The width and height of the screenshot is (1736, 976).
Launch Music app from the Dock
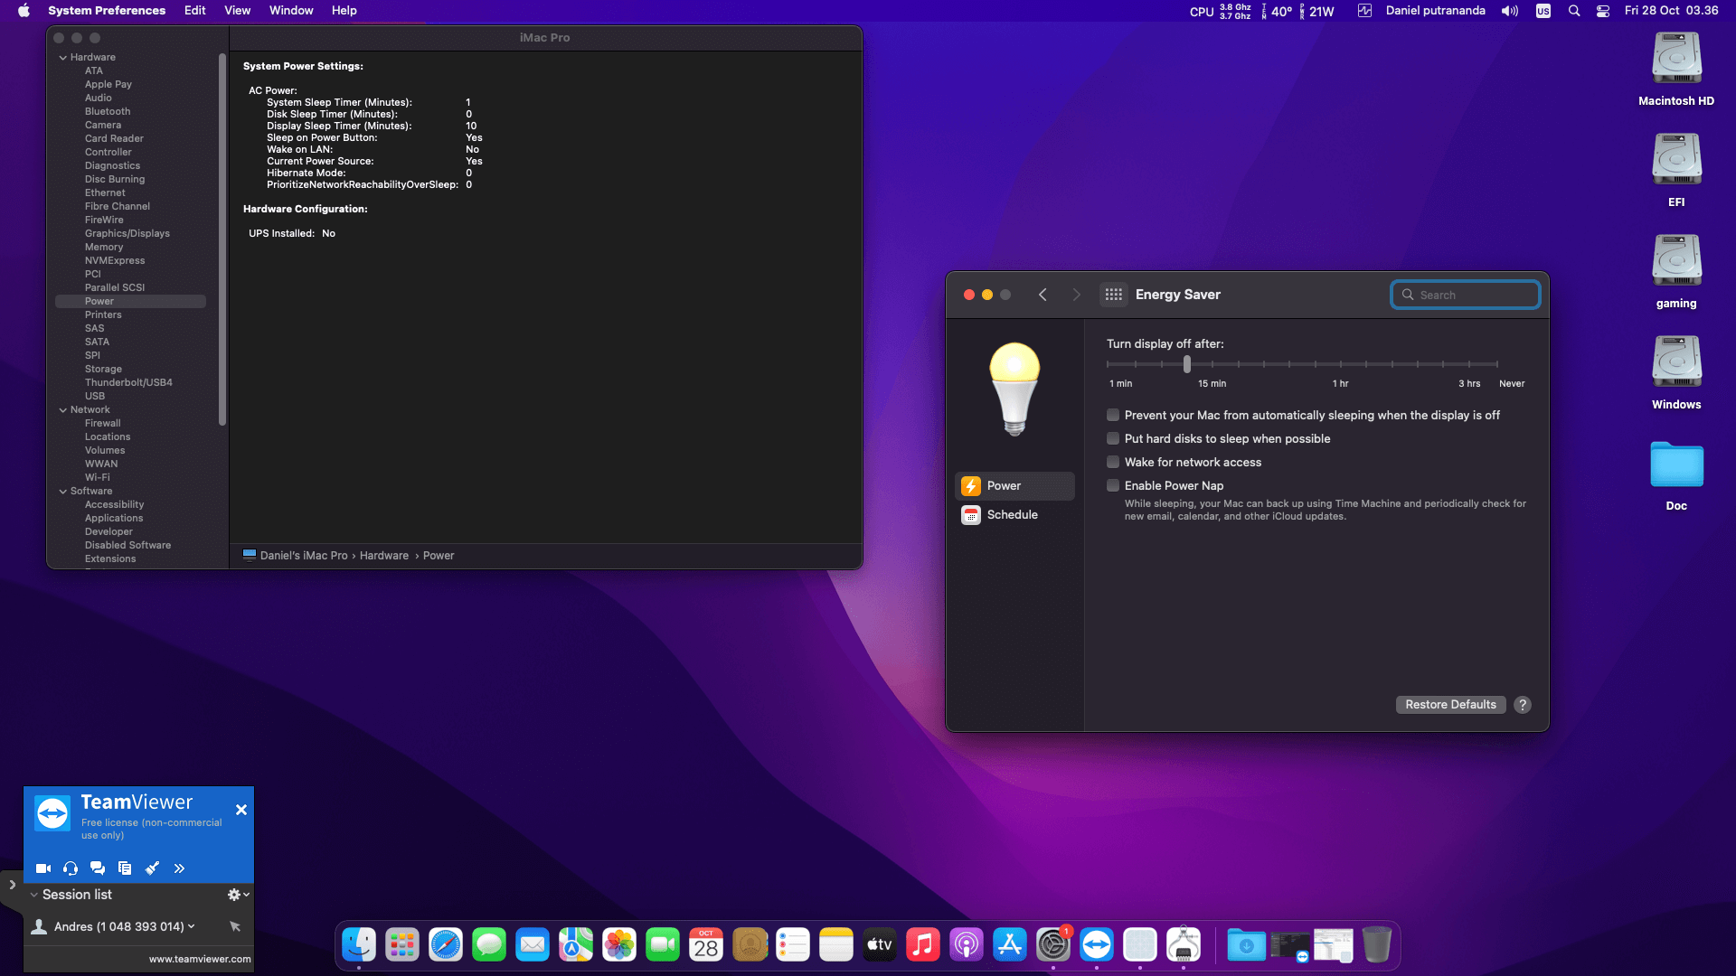[x=923, y=945]
